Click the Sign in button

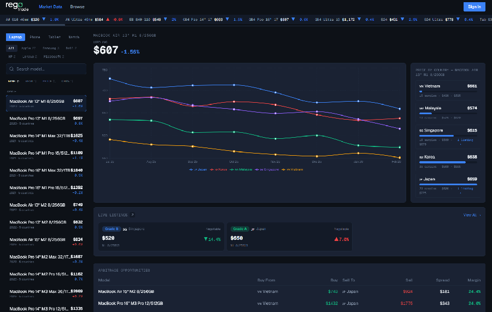tap(473, 7)
